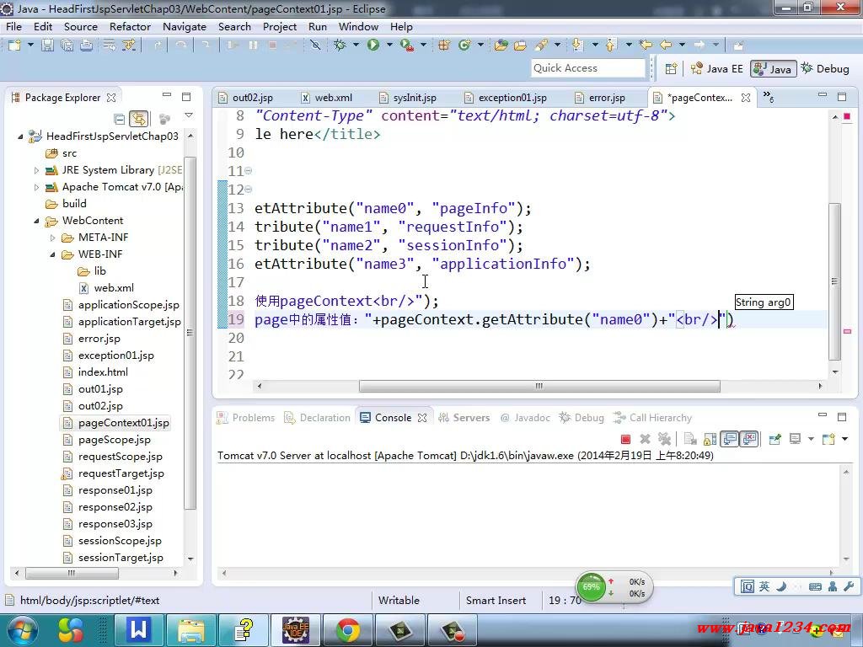
Task: Collapse the WebContent folder in the tree
Action: (37, 221)
